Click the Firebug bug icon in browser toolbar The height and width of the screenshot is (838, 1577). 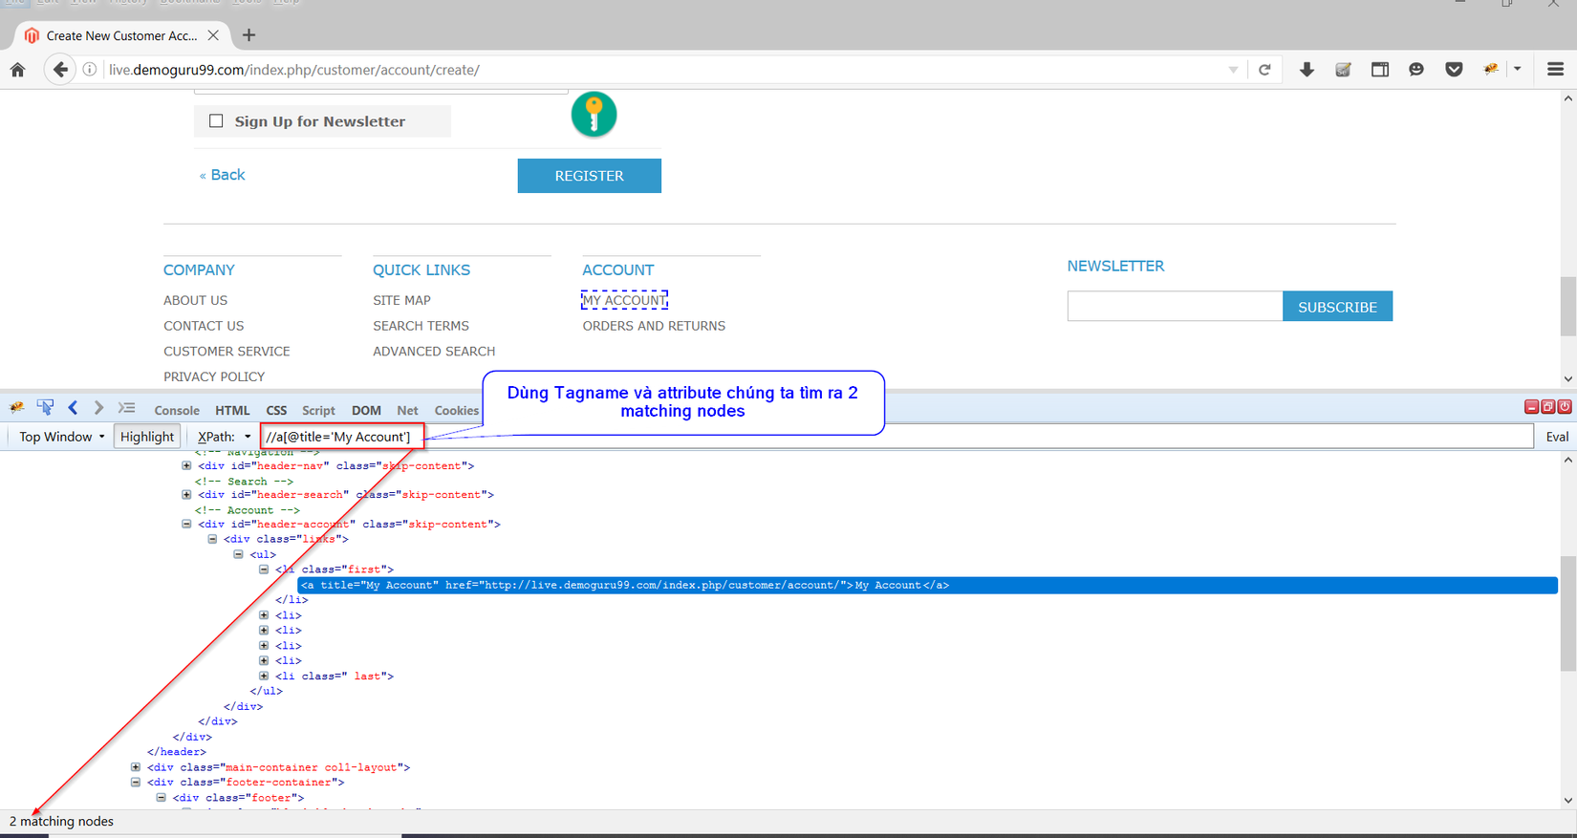coord(1491,70)
